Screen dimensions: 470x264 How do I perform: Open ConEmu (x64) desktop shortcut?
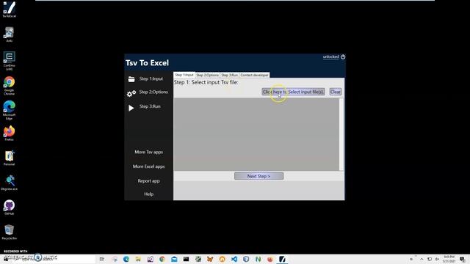pyautogui.click(x=10, y=61)
